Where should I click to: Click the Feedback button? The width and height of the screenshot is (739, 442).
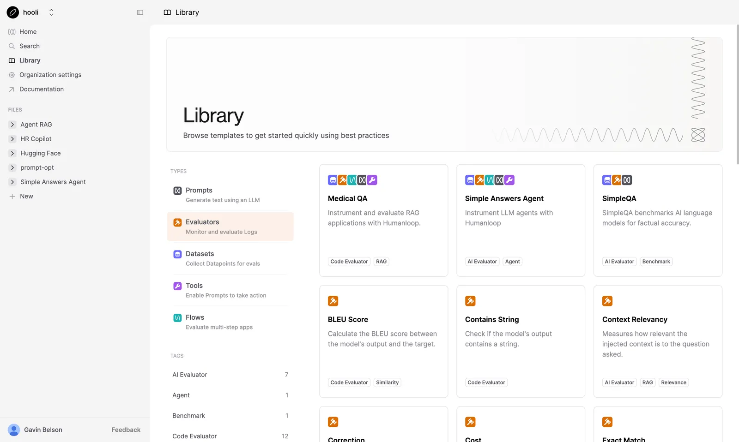click(x=126, y=430)
